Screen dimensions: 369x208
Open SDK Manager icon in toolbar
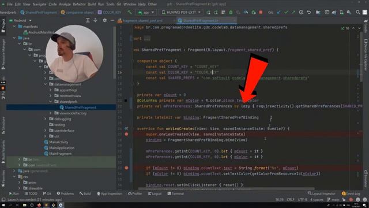349,12
